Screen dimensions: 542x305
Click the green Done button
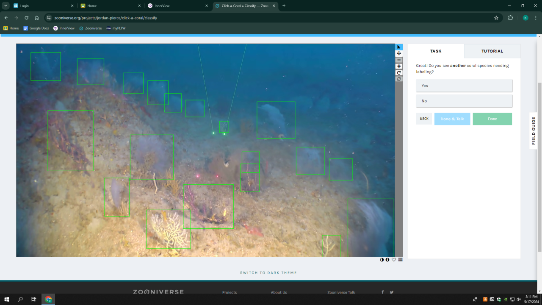tap(492, 119)
